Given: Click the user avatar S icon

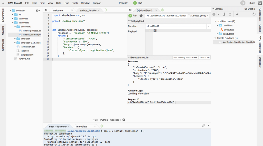Looking at the screenshot, I should [x=243, y=3].
